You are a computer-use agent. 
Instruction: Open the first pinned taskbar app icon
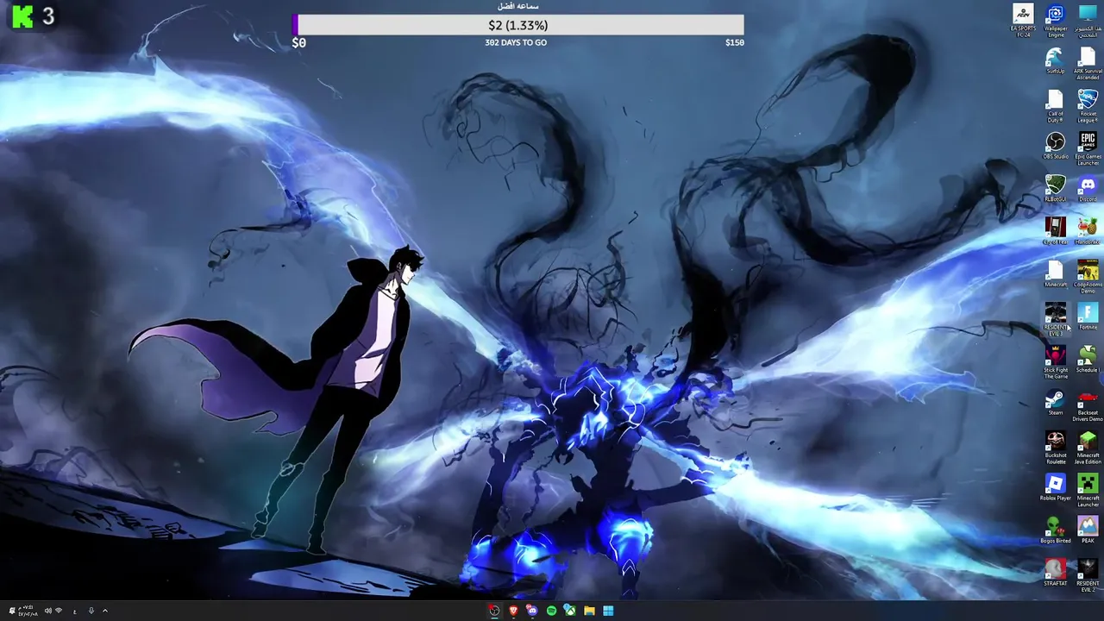494,611
